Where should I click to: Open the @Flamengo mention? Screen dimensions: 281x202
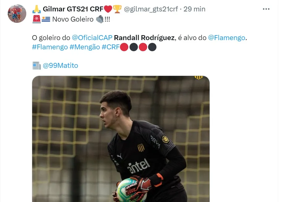[227, 38]
